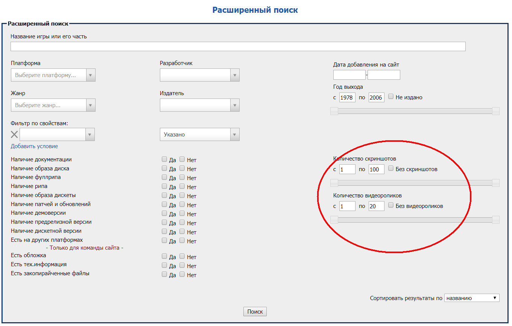
Task: Focus the game name input field
Action: pyautogui.click(x=238, y=46)
